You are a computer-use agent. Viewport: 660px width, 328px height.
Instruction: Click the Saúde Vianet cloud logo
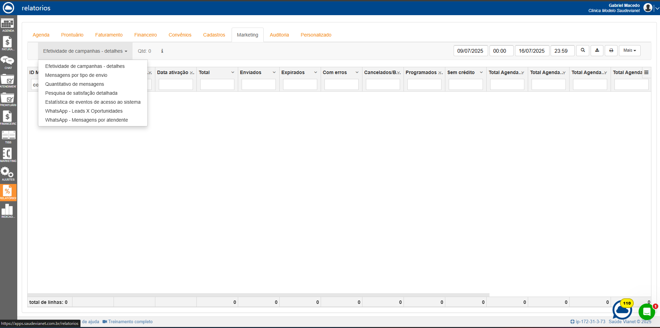pos(8,8)
